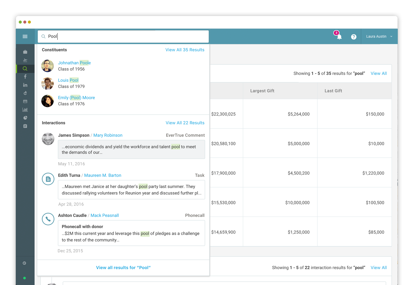Screen dimensions: 413x285
Task: Click View All beside 22 interaction results
Action: pyautogui.click(x=379, y=267)
